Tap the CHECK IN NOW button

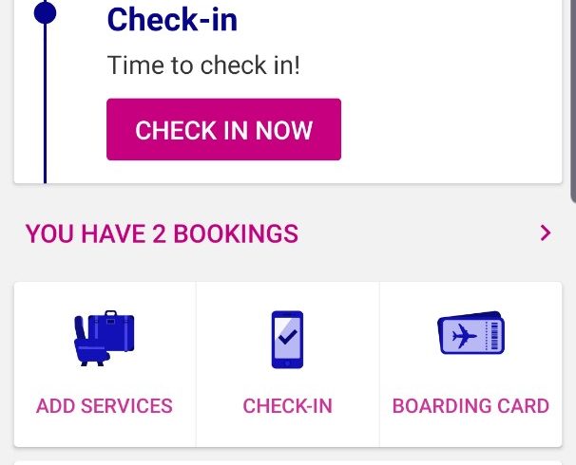(223, 129)
